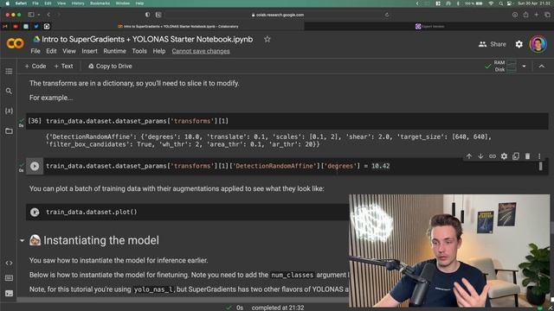Open the Gmail bookmark in favorites bar

click(5, 27)
